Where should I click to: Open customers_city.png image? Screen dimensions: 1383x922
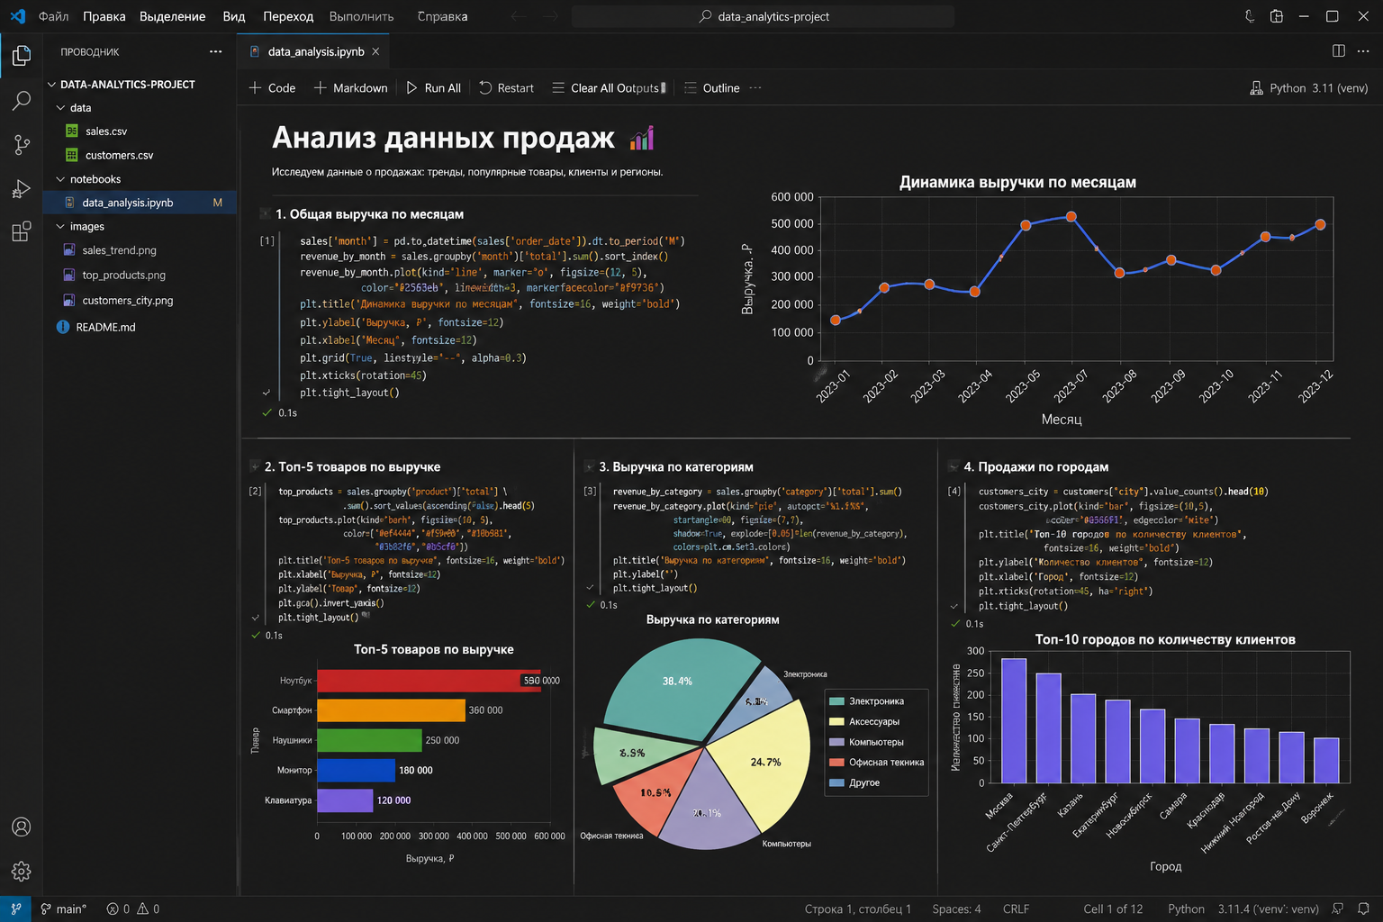pos(127,301)
